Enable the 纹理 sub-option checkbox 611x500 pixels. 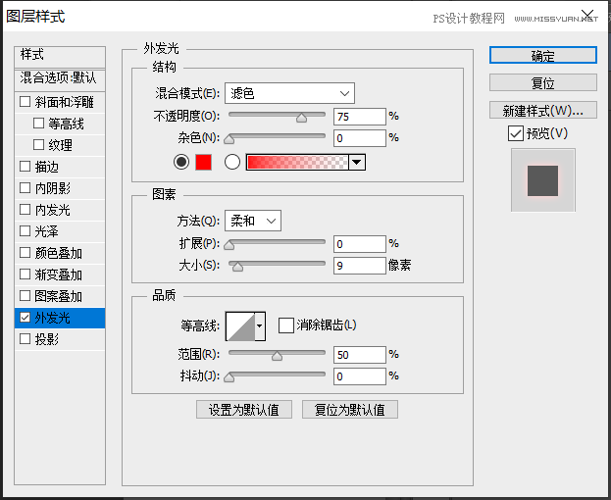coord(38,144)
